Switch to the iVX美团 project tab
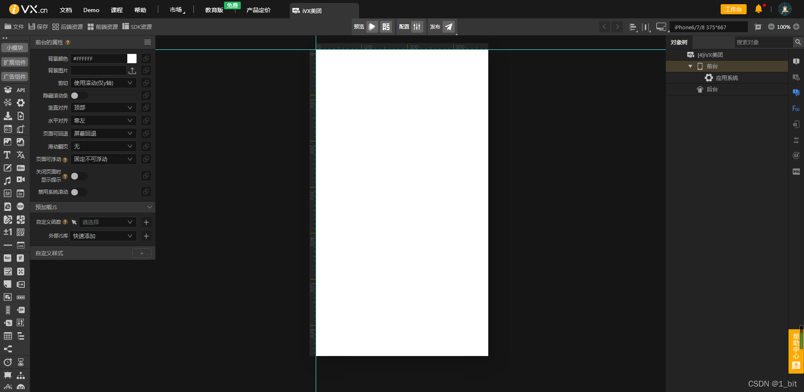 tap(312, 11)
